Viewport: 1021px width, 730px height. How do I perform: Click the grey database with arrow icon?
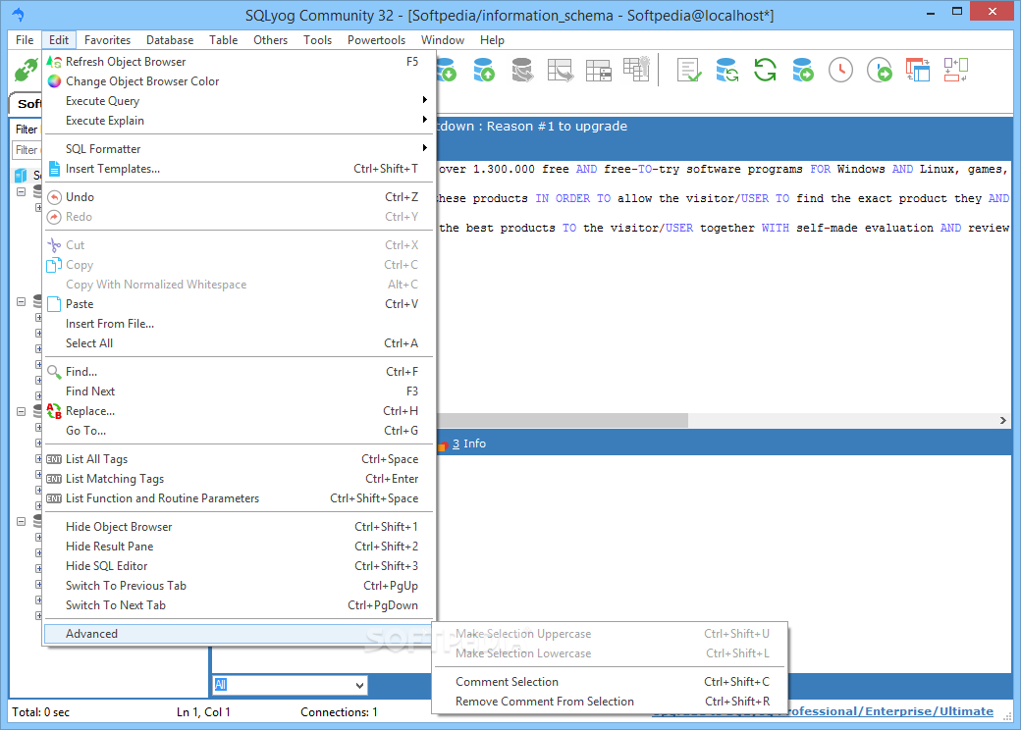(x=521, y=70)
